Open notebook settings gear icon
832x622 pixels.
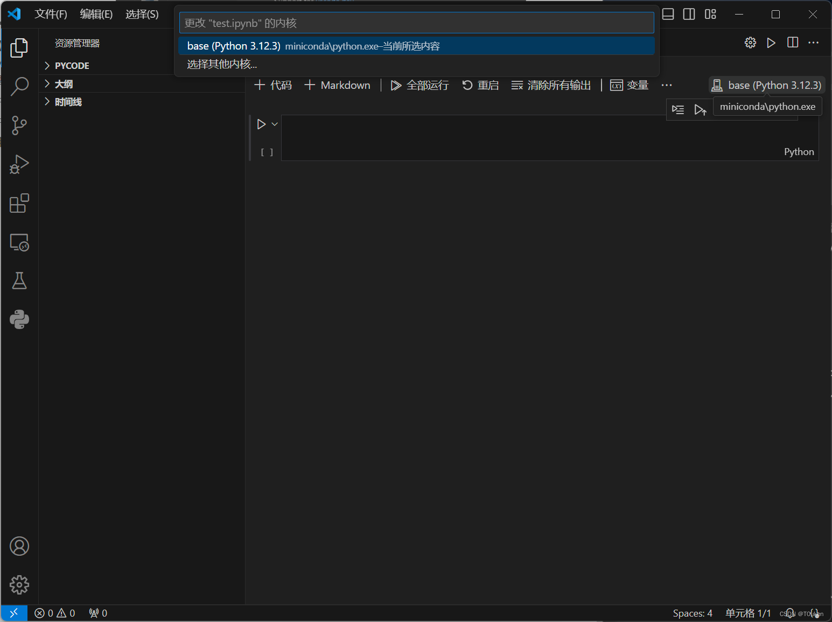[x=750, y=42]
